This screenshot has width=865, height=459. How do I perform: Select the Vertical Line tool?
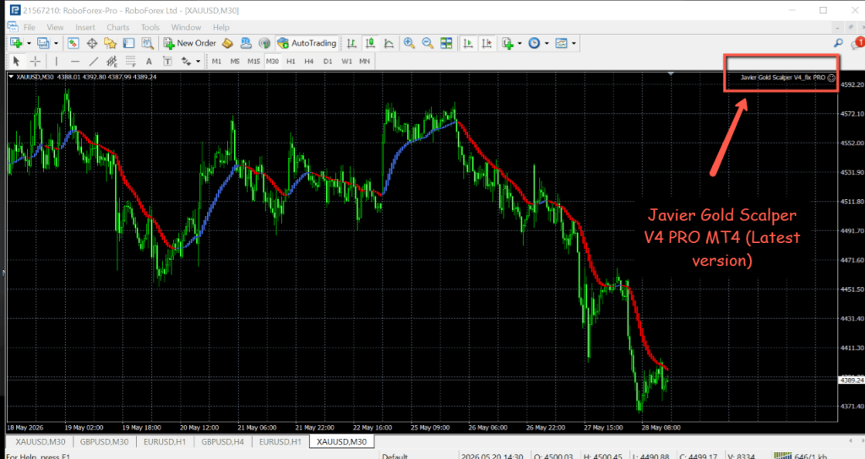coord(57,61)
